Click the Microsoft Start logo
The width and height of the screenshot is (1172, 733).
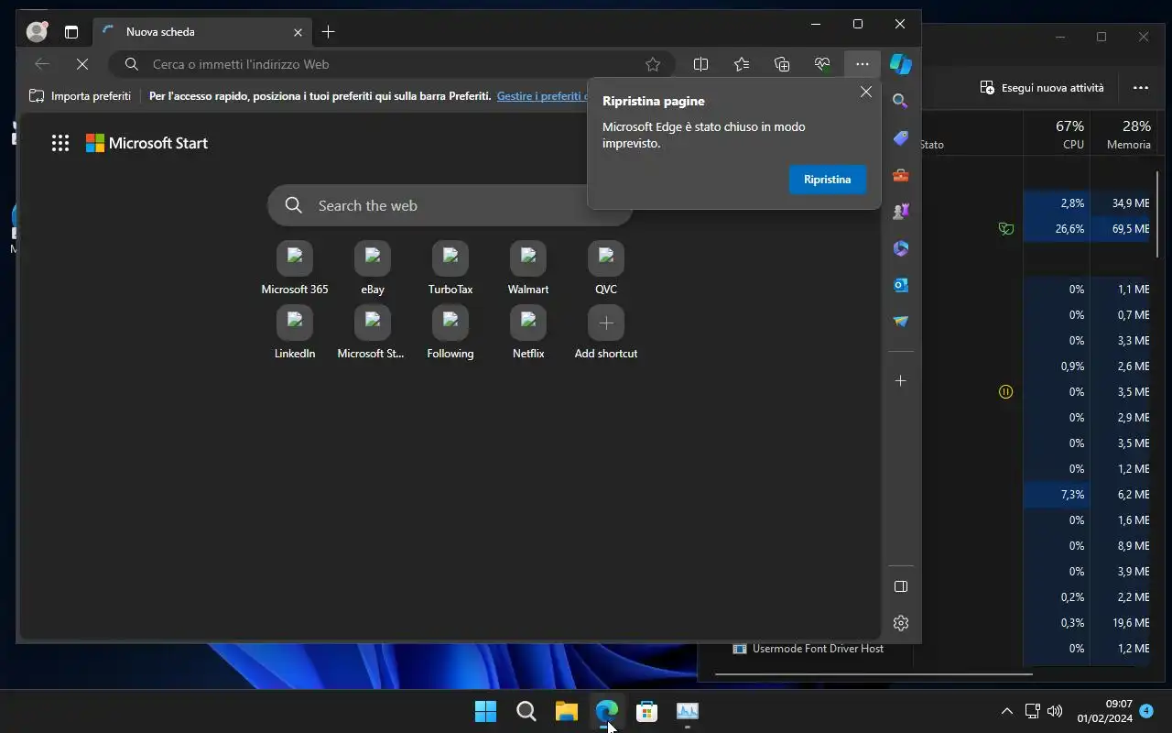click(146, 143)
